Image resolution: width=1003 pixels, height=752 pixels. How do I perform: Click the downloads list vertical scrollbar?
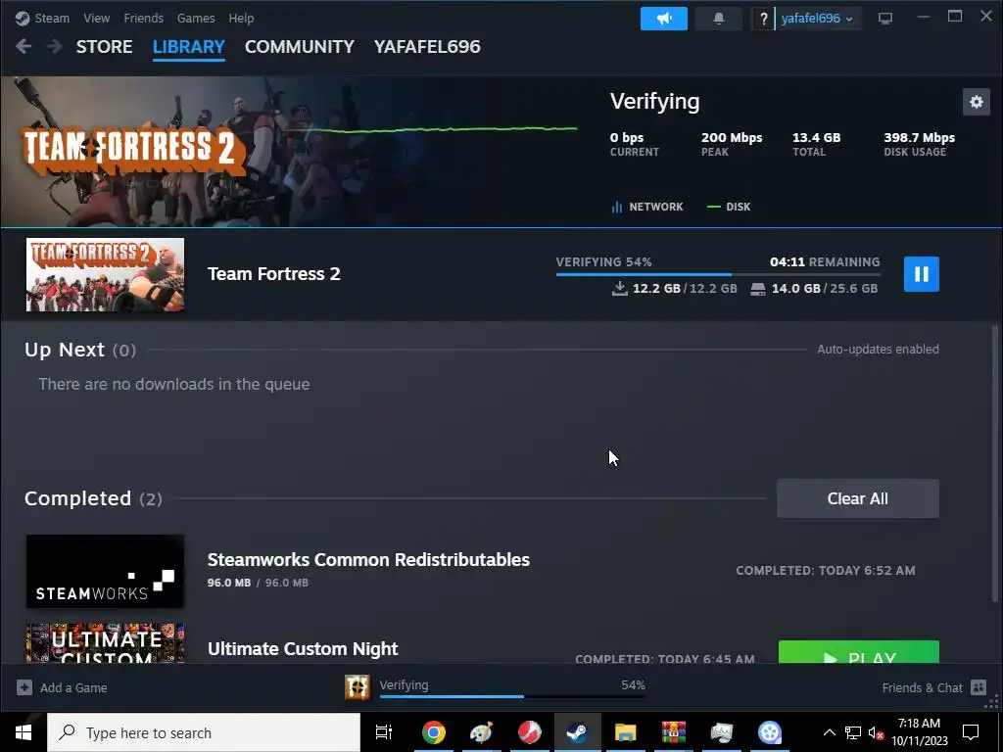click(x=995, y=463)
